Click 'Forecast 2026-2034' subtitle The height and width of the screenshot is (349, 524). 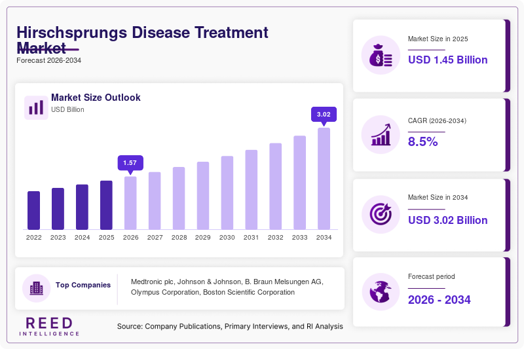coord(48,60)
